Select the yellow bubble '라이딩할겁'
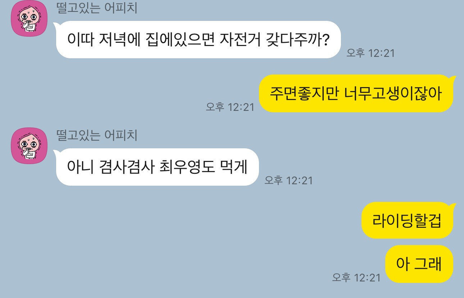 coord(408,220)
